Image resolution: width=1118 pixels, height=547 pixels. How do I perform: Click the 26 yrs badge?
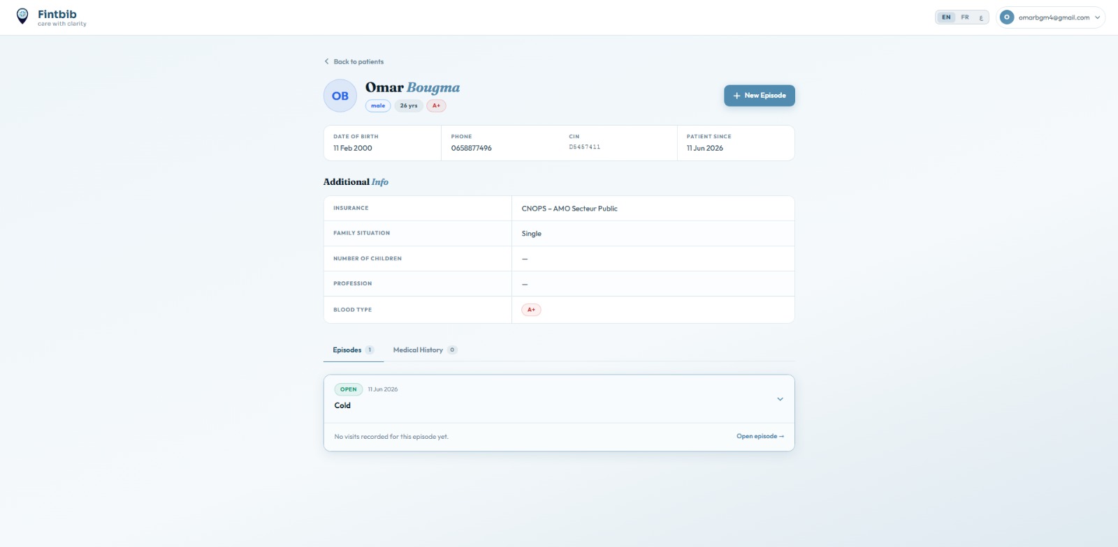coord(409,106)
